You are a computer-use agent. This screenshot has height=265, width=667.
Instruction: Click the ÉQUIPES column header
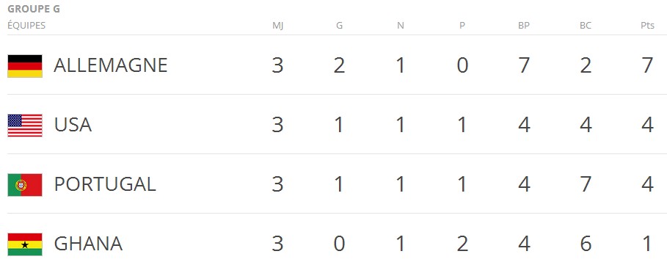26,25
